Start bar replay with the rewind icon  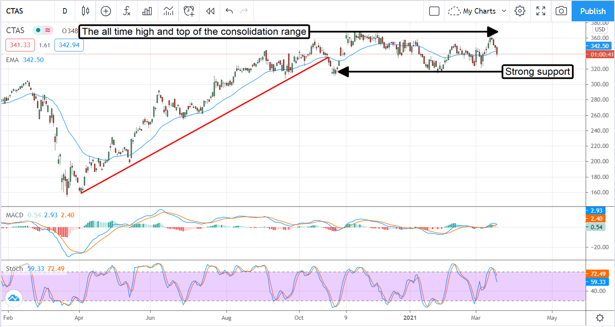coord(210,11)
